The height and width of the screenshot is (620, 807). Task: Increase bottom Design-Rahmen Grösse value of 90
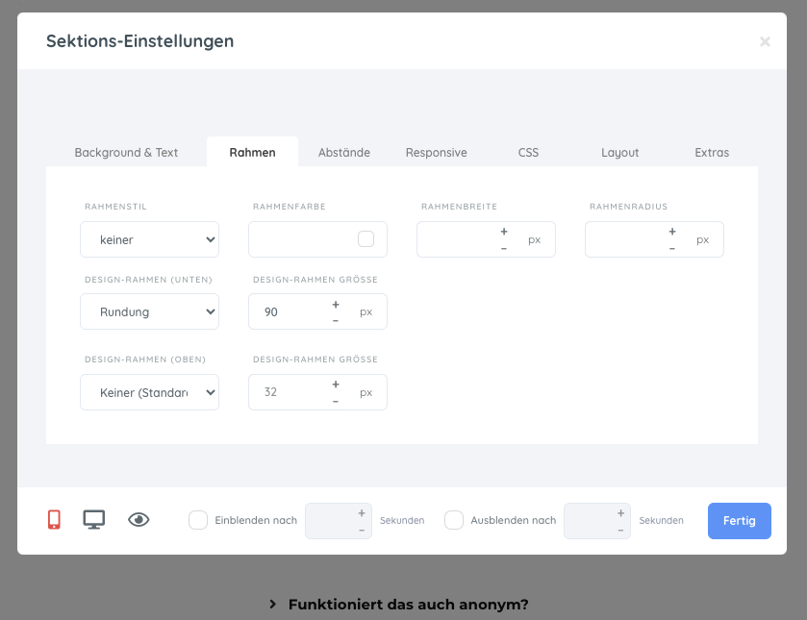pyautogui.click(x=336, y=304)
